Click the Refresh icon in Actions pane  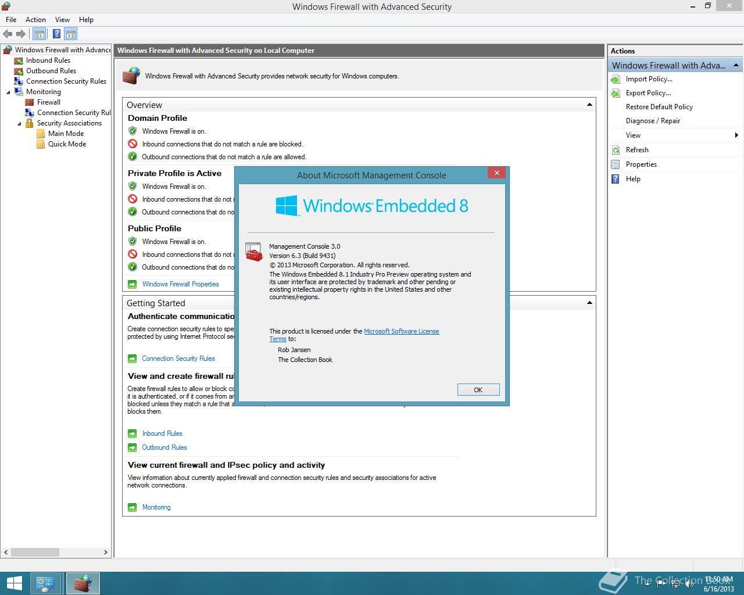tap(616, 150)
